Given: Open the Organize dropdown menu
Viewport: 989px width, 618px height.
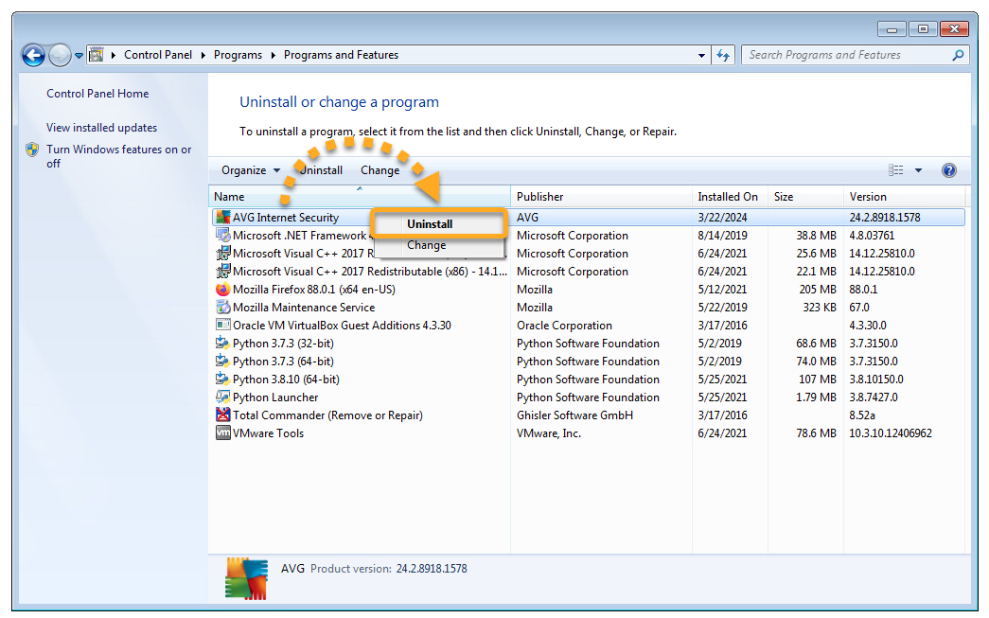Looking at the screenshot, I should (x=251, y=170).
